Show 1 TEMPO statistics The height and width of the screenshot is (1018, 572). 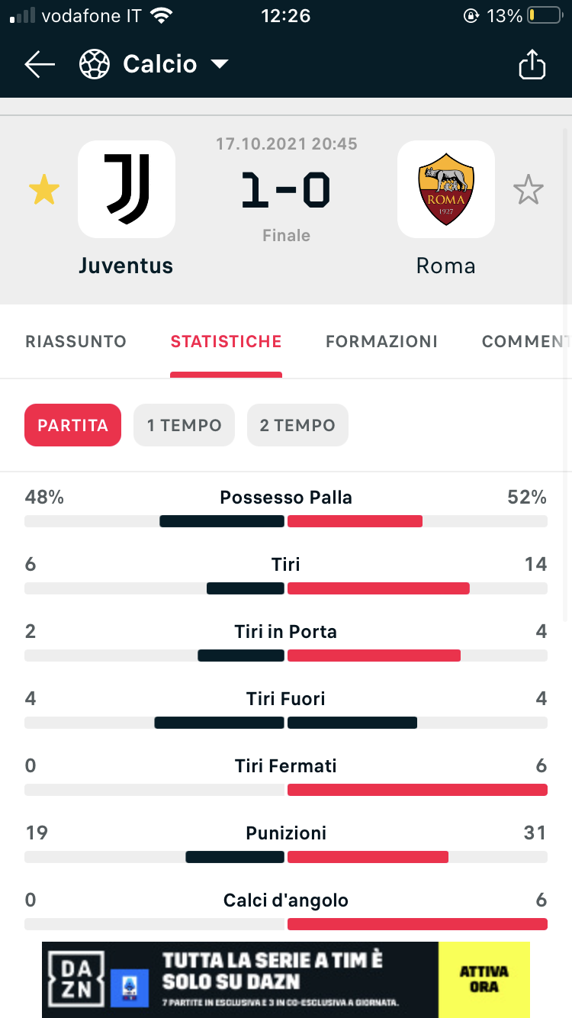(185, 425)
